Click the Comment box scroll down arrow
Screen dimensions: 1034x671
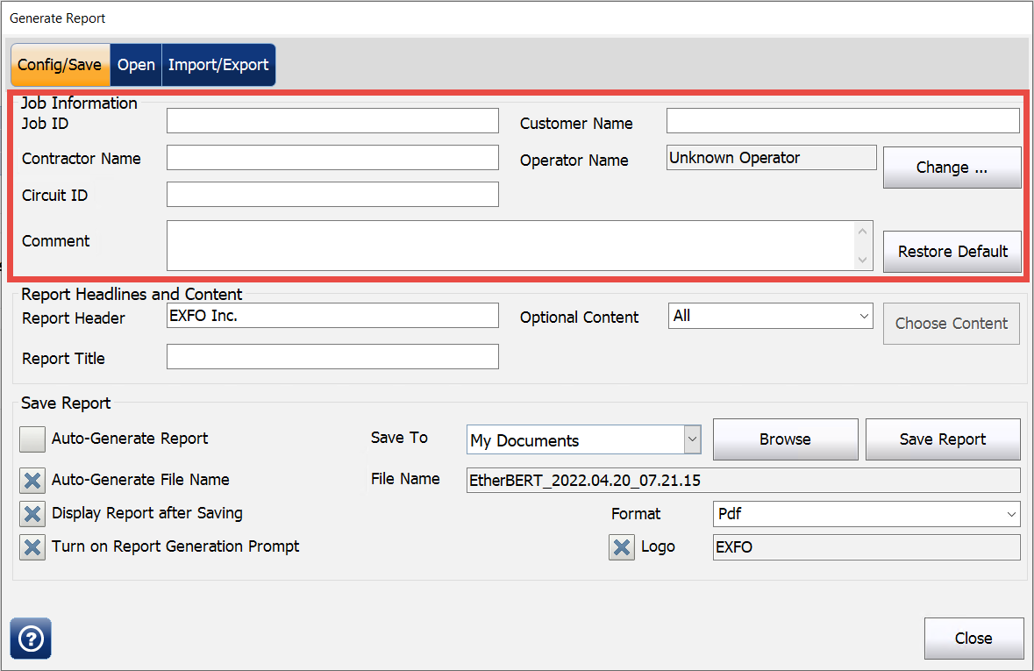pos(863,260)
